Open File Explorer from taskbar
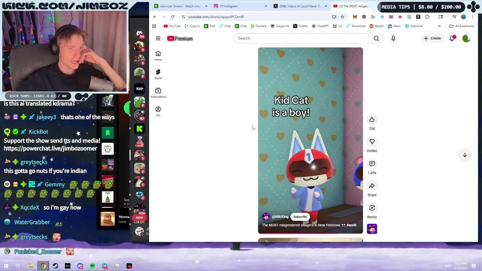Image resolution: width=482 pixels, height=271 pixels. [31, 266]
